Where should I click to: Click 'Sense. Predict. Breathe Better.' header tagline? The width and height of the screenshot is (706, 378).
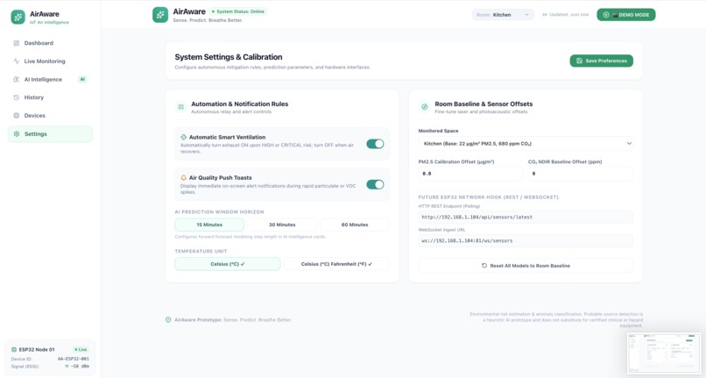tap(208, 21)
